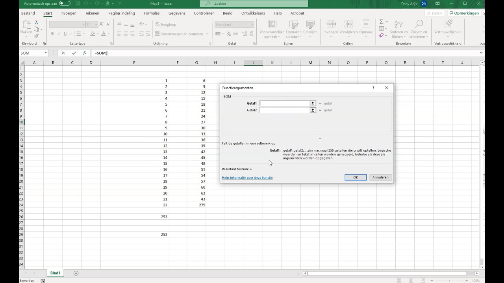Click the Font color A icon
This screenshot has height=283, width=504.
pyautogui.click(x=104, y=34)
